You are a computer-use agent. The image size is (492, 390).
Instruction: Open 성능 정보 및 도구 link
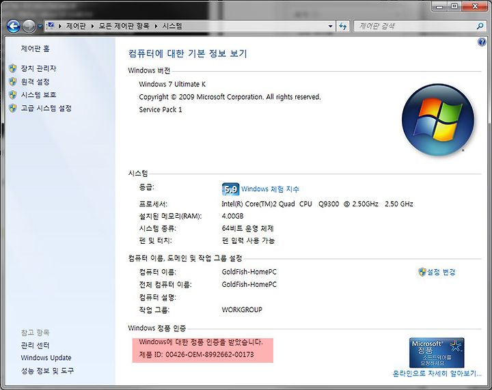tap(47, 371)
